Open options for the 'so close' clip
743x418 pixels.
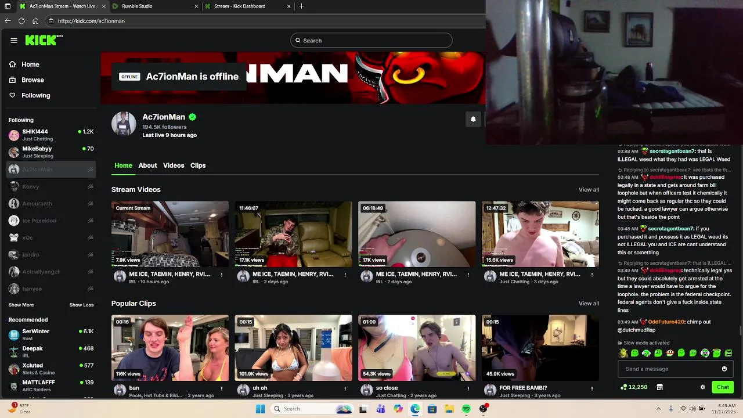[468, 388]
